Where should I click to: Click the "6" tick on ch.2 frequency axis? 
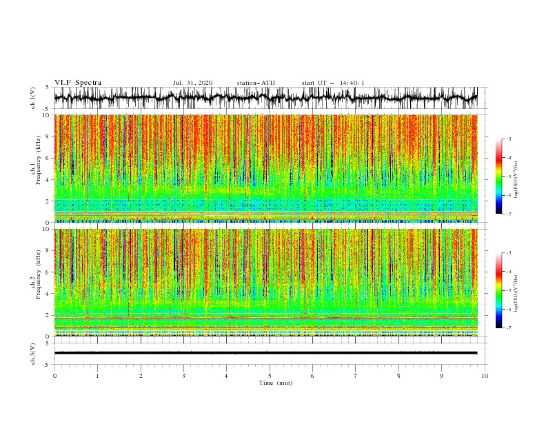tap(48, 272)
